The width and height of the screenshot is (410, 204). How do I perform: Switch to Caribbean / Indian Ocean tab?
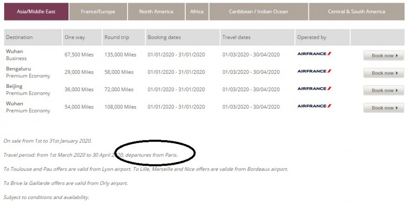(258, 11)
